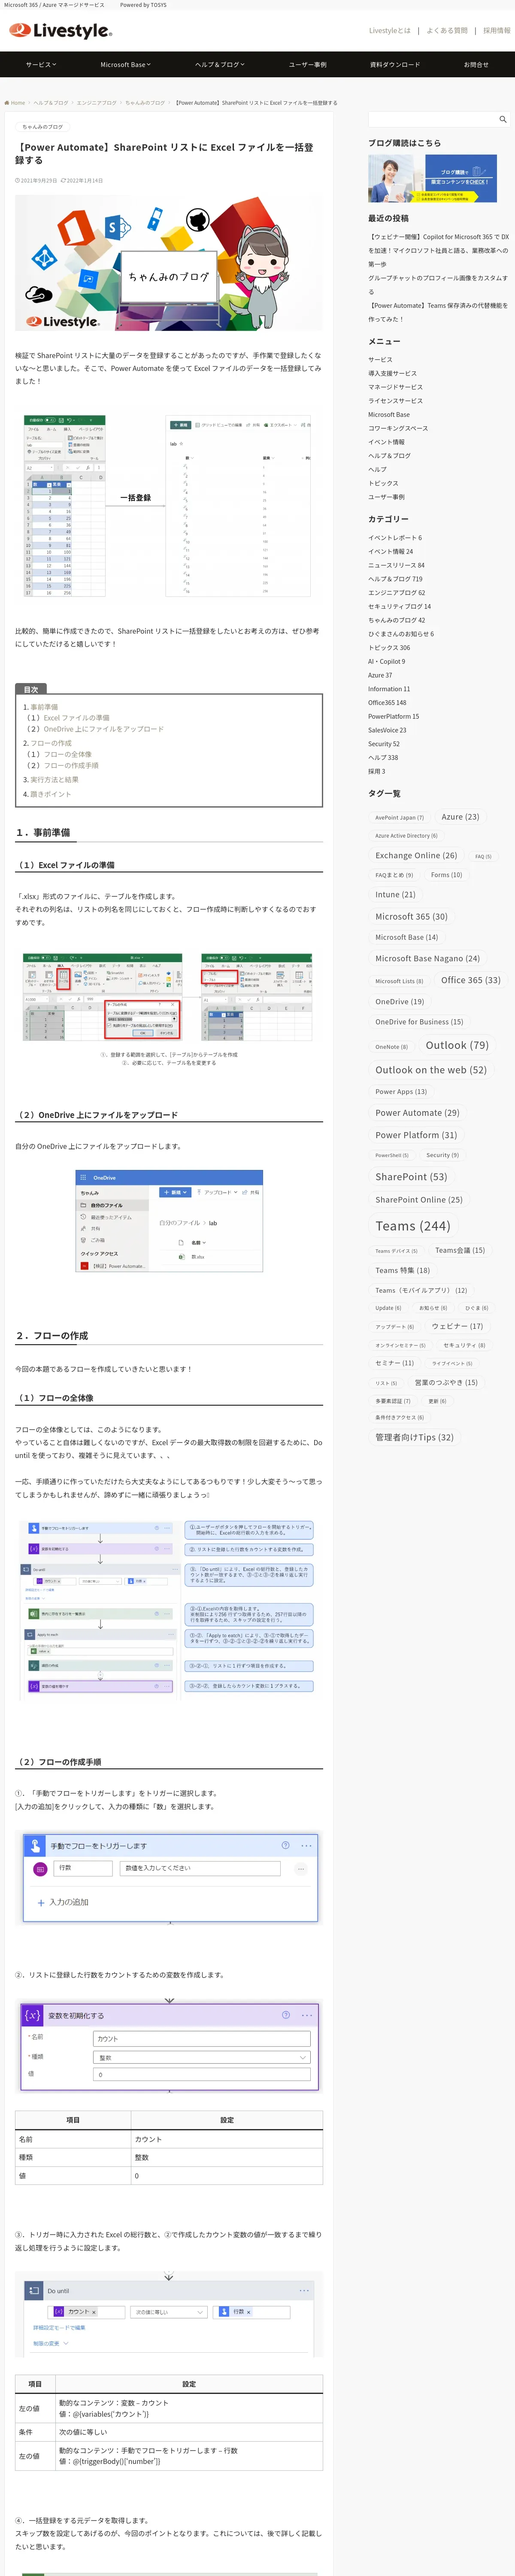
Task: Click the Livestyle logo in header
Action: (x=61, y=30)
